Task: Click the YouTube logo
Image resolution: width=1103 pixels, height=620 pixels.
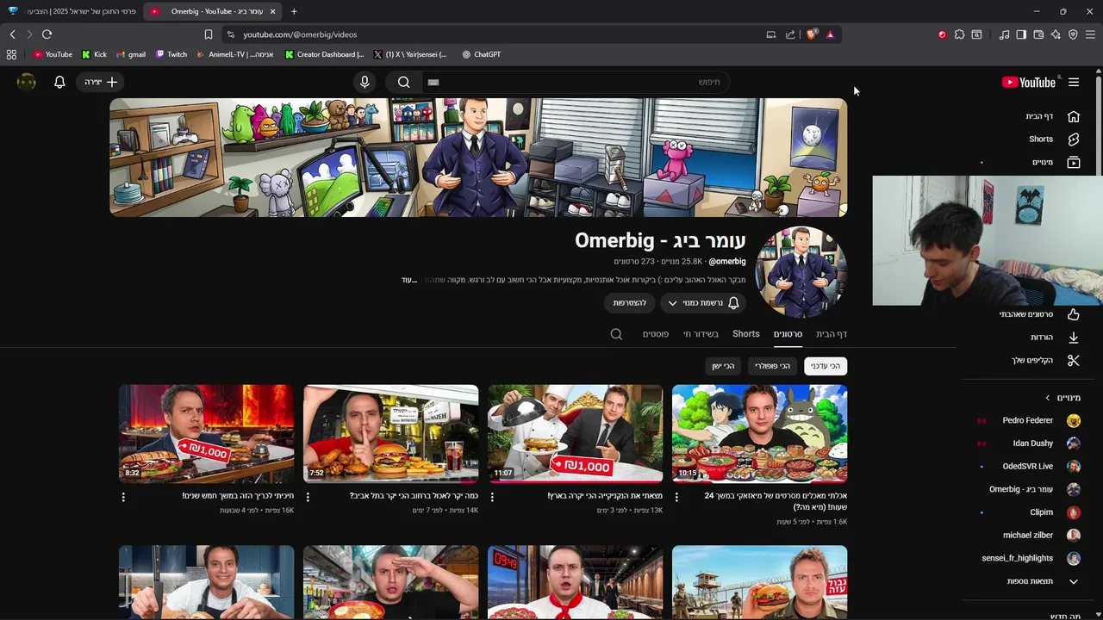Action: click(x=1029, y=83)
